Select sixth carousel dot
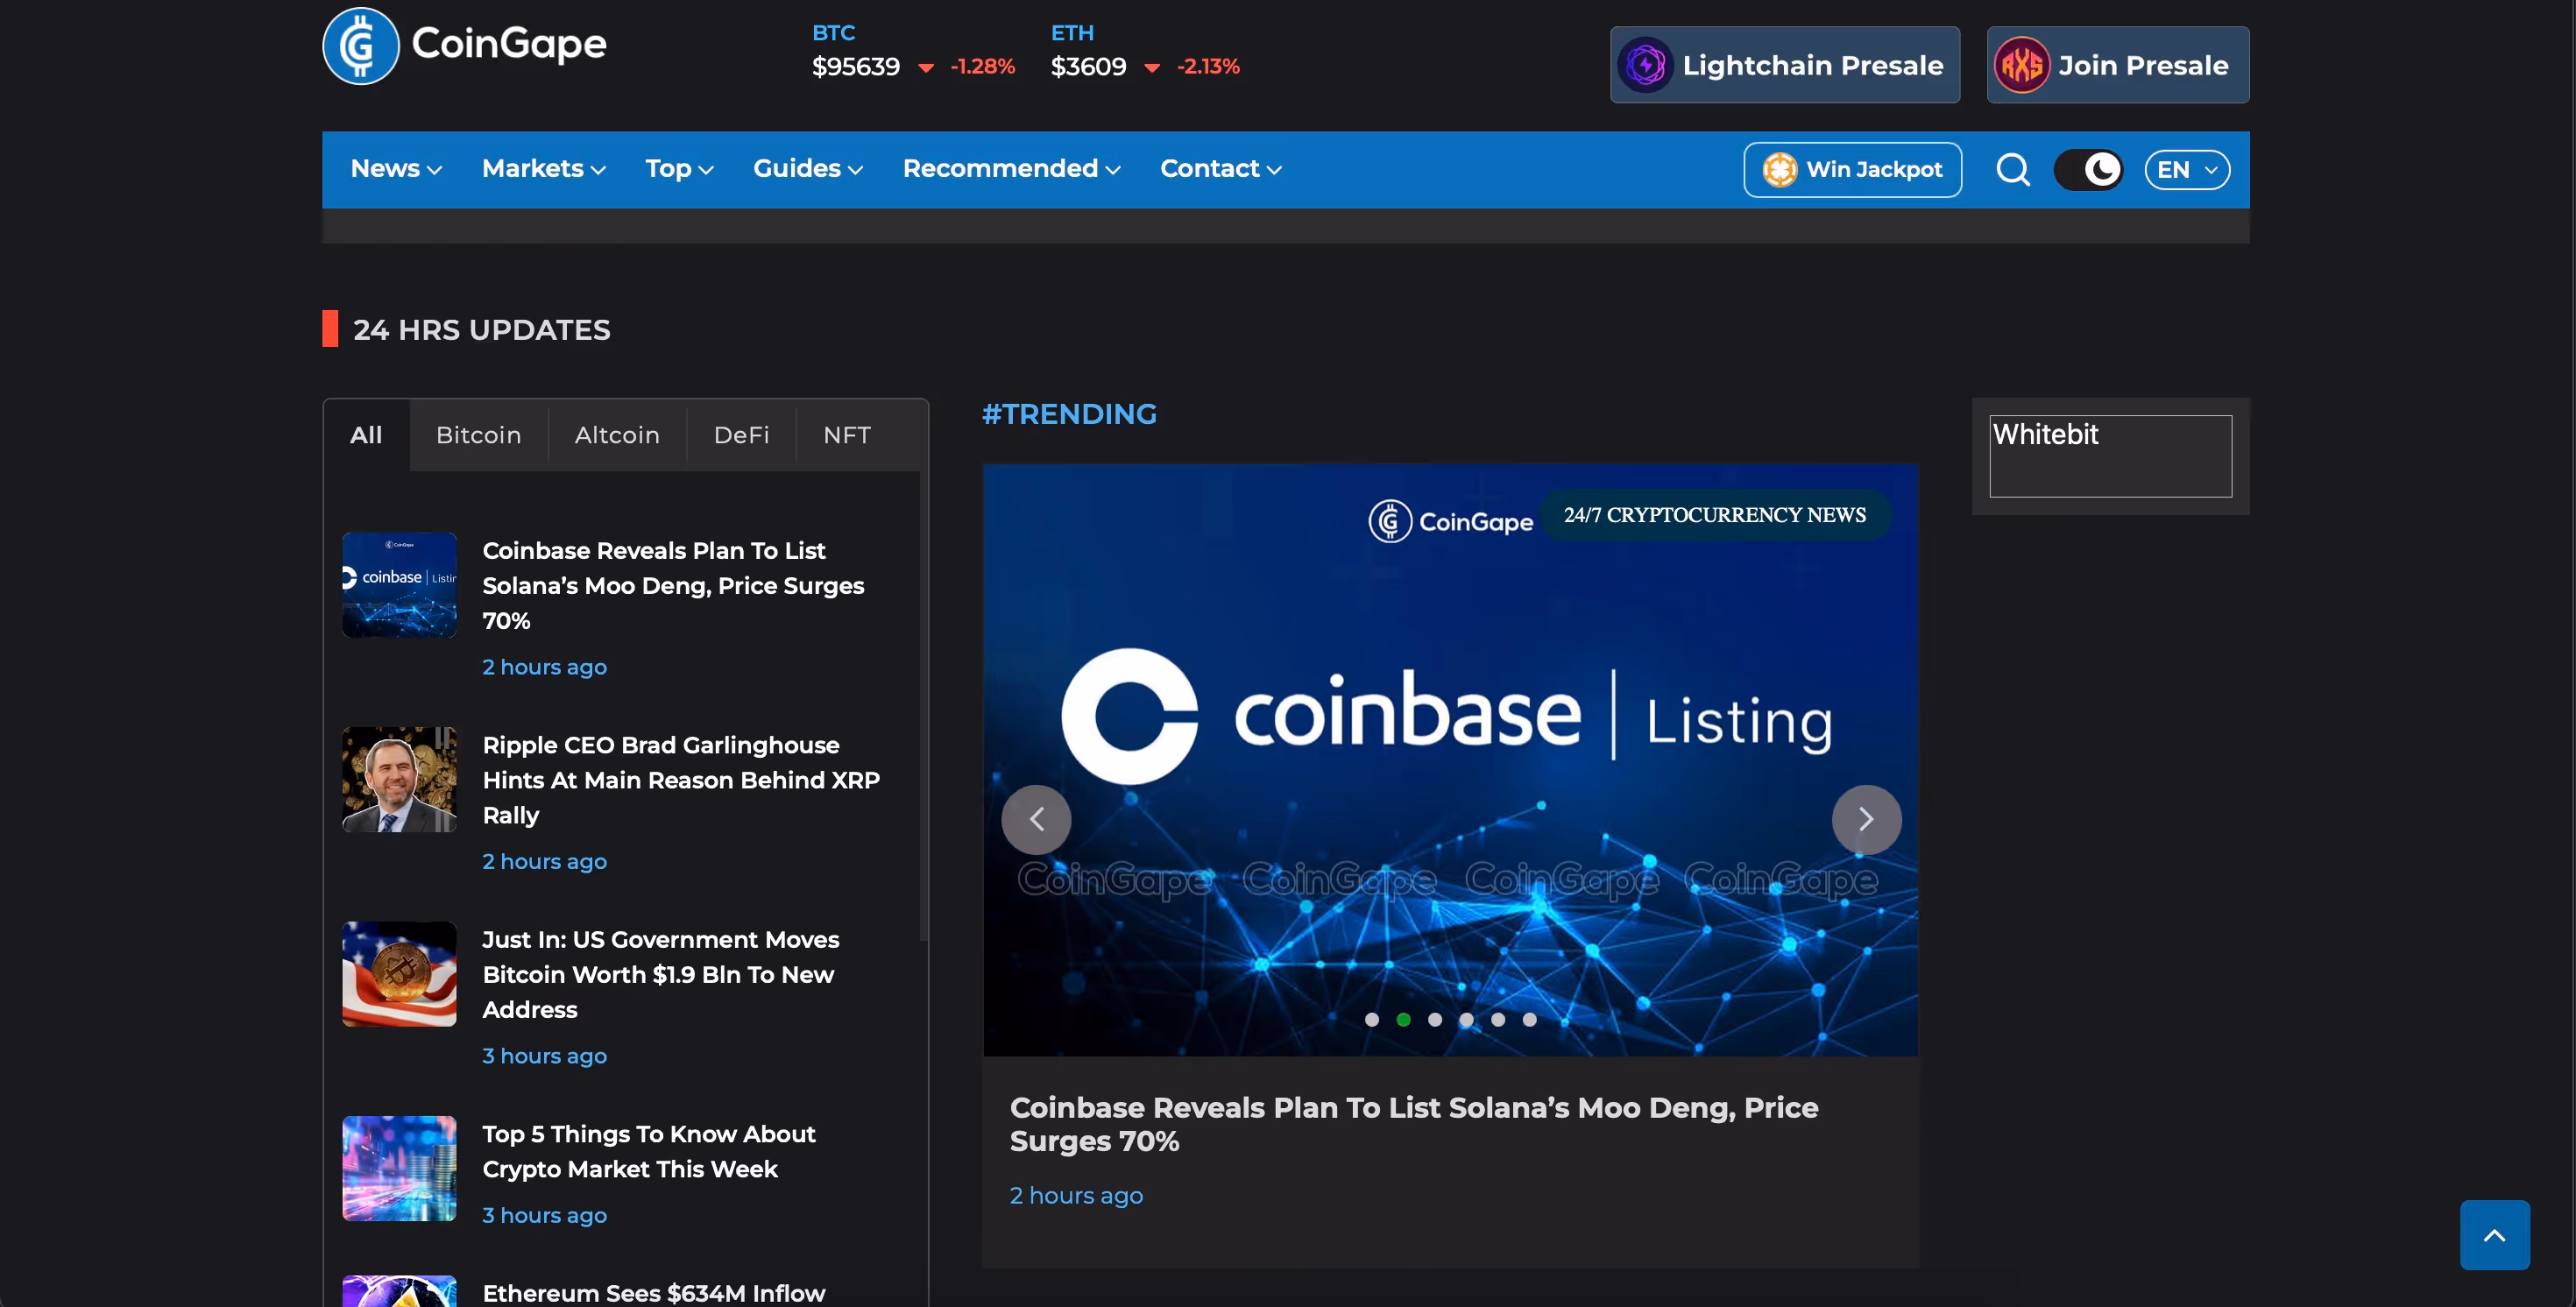This screenshot has width=2576, height=1307. click(1529, 1020)
